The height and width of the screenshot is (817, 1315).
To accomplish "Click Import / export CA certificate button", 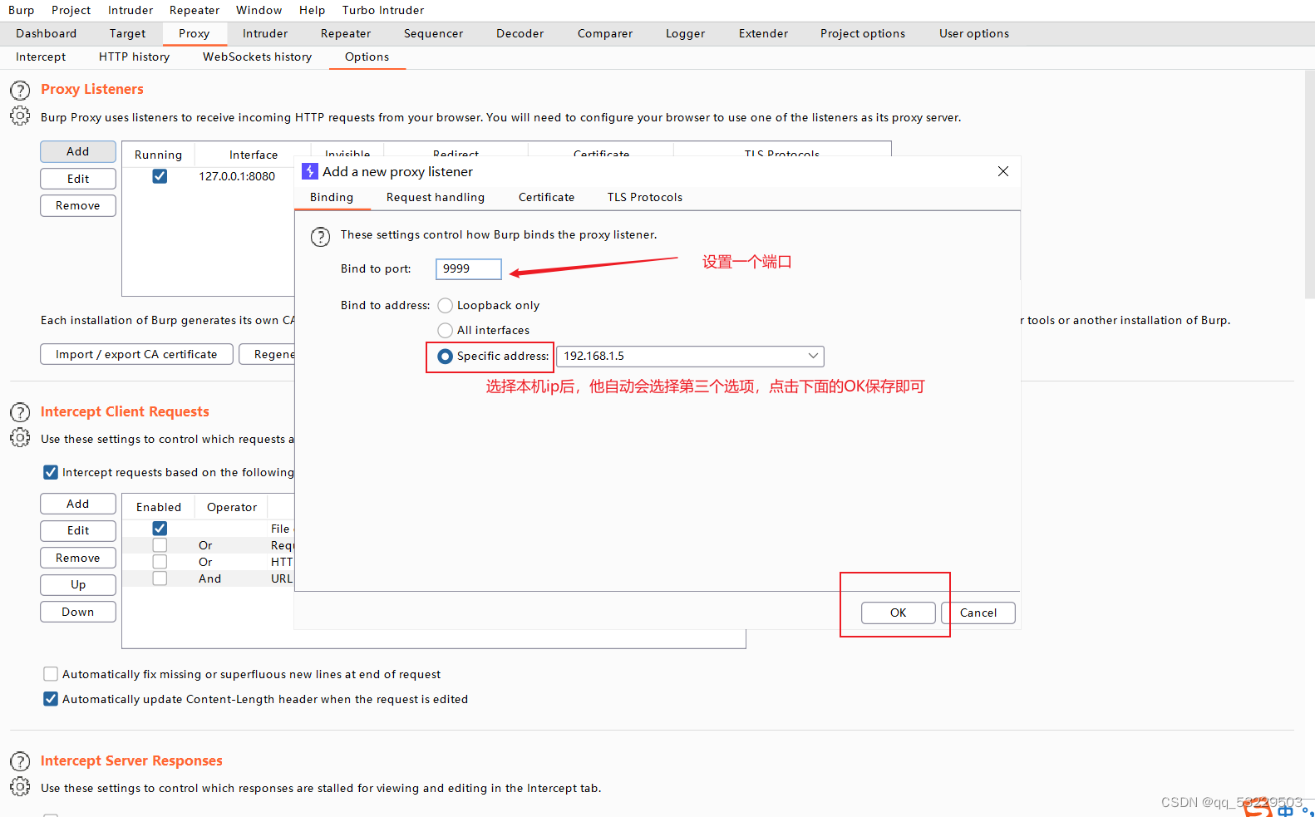I will [x=136, y=354].
